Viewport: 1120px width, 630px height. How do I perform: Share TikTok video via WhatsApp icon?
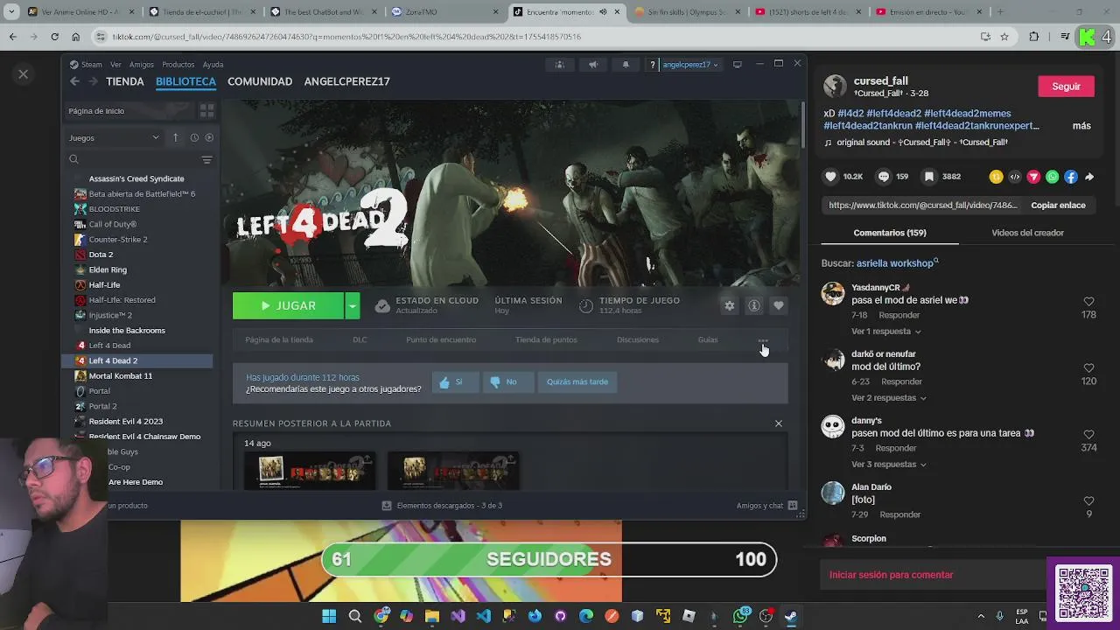coord(1052,177)
